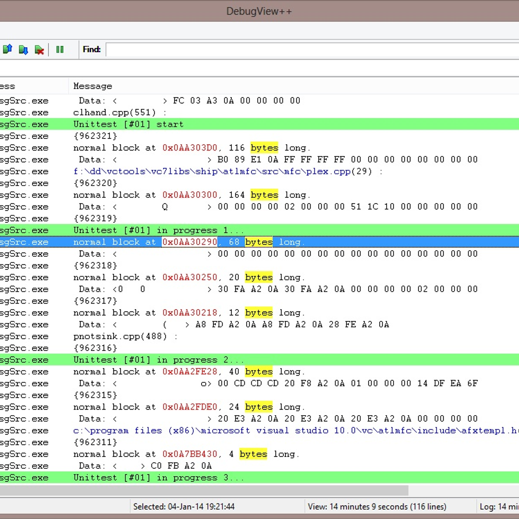Open memory address link 0x0AA303D0
Screen dimensions: 519x519
tap(189, 147)
